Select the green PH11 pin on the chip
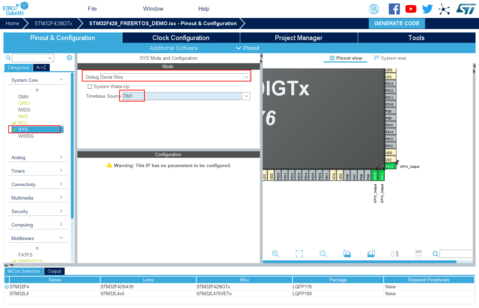The height and width of the screenshot is (308, 479). (x=382, y=175)
